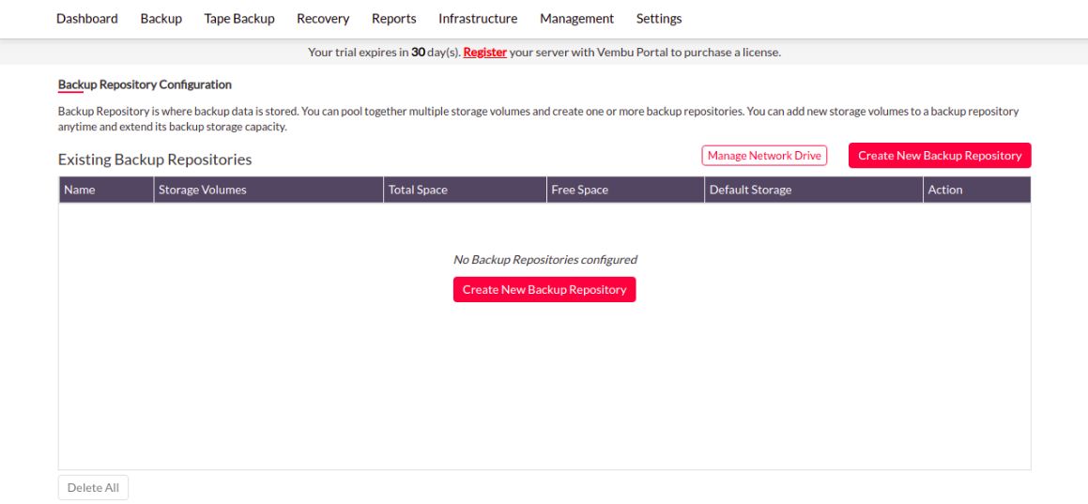
Task: Click the Storage Volumes column header
Action: click(268, 190)
